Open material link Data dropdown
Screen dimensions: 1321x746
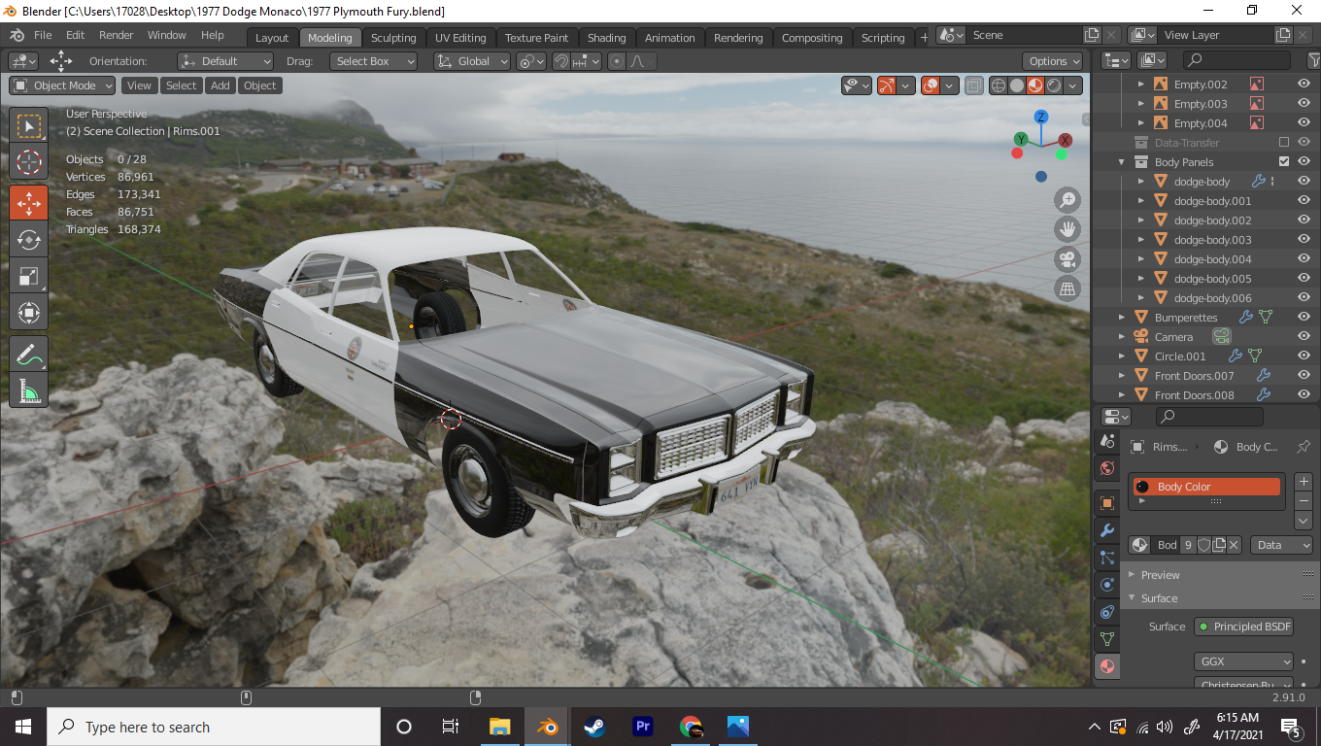coord(1281,545)
